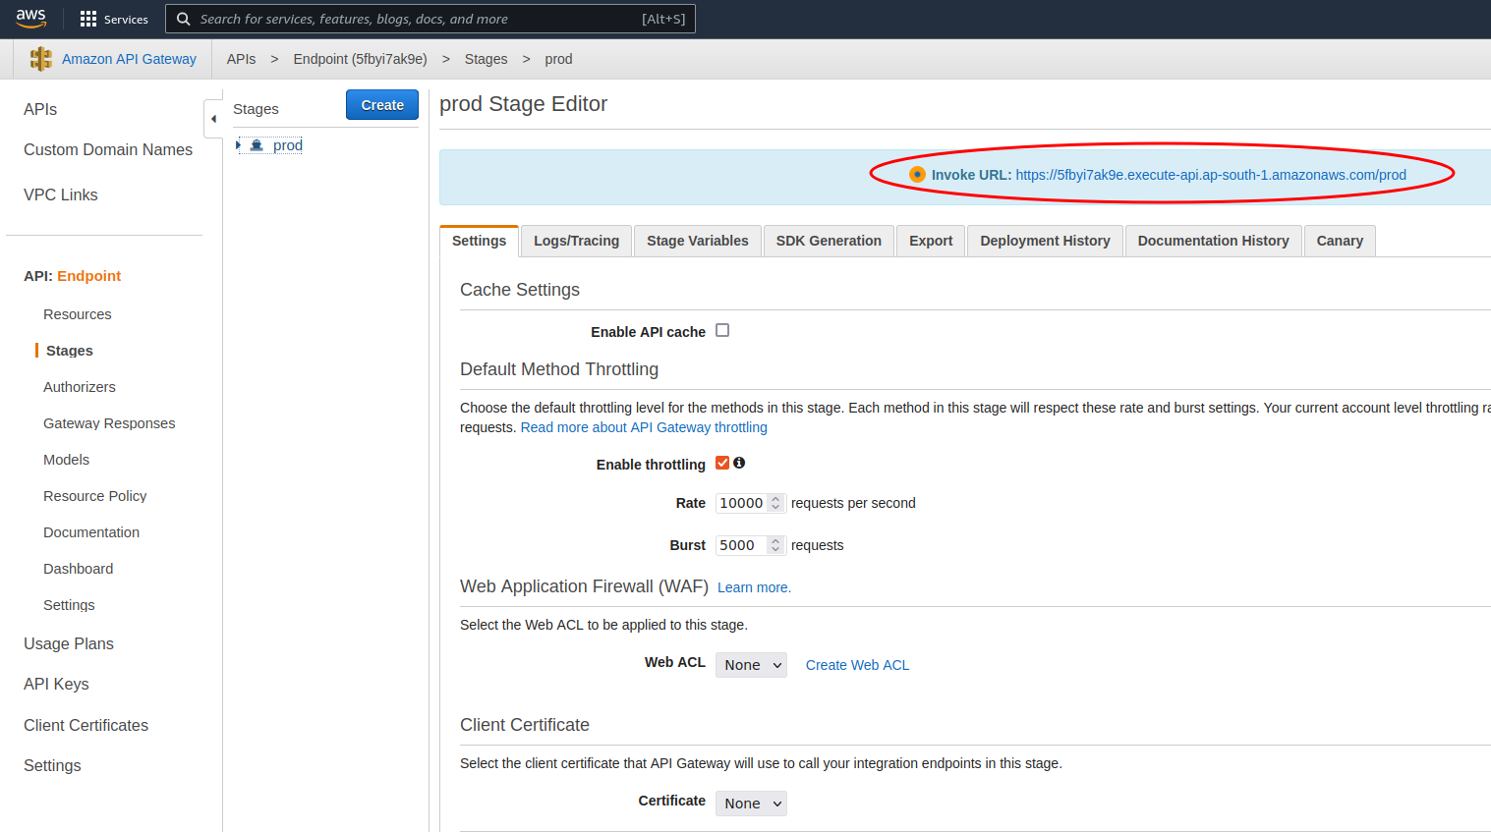
Task: Click the API Gateway service icon
Action: pos(40,59)
